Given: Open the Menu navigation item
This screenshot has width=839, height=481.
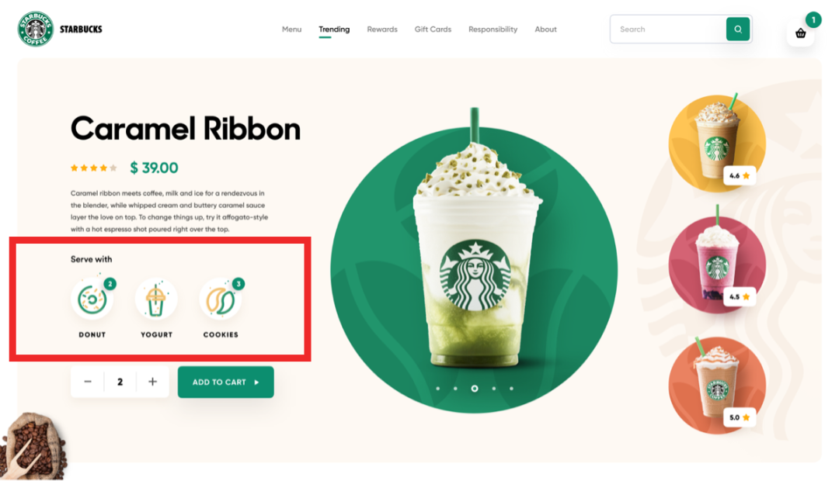Looking at the screenshot, I should 291,29.
